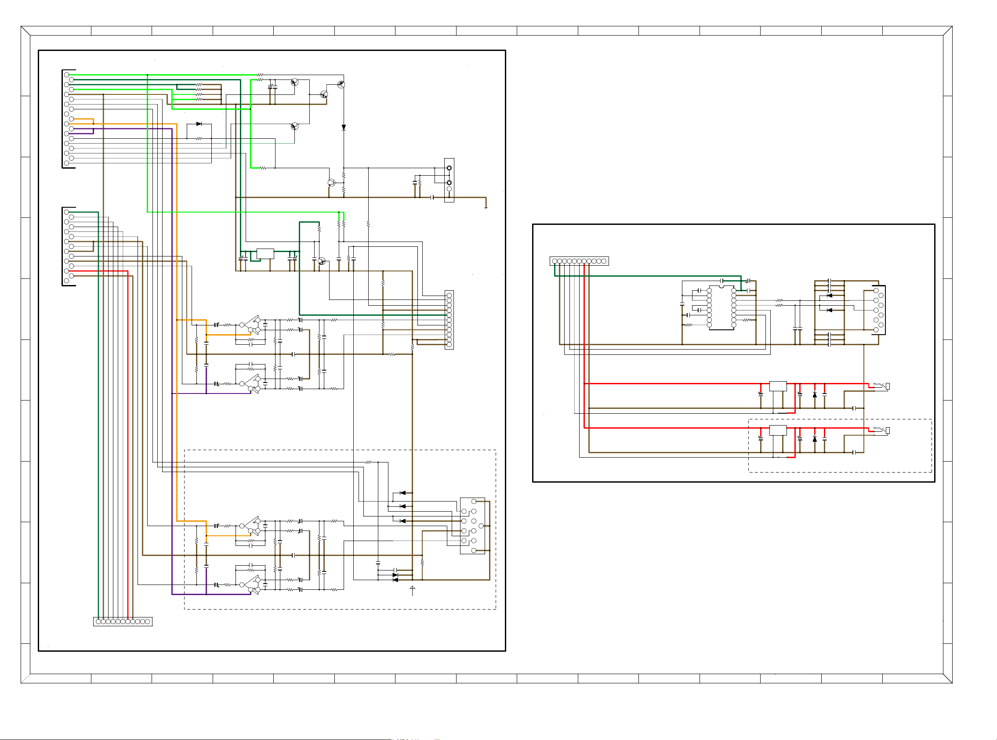Select the three-pin connector with bold rings

449,180
